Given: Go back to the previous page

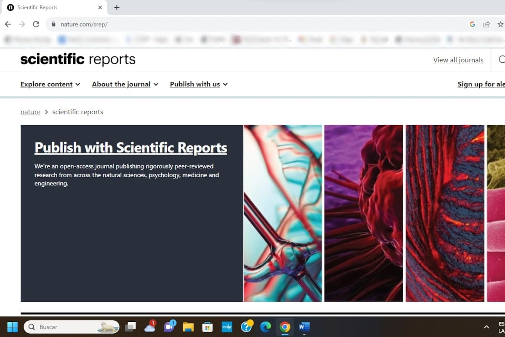Looking at the screenshot, I should pos(8,24).
